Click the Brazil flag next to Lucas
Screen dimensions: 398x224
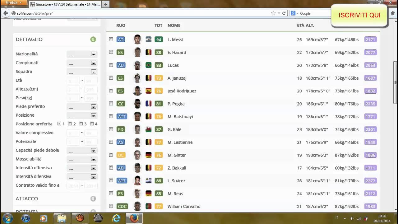[x=148, y=65]
